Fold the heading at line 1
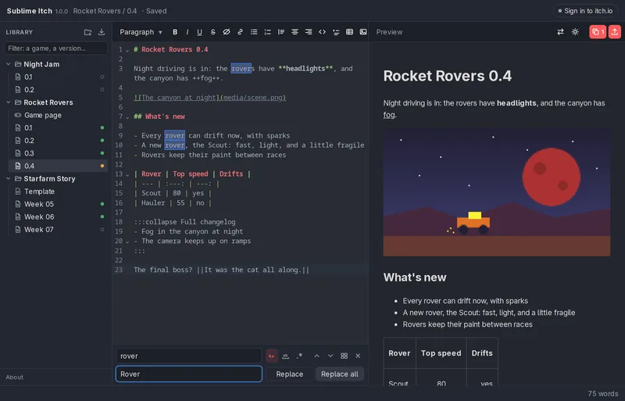 (x=127, y=50)
